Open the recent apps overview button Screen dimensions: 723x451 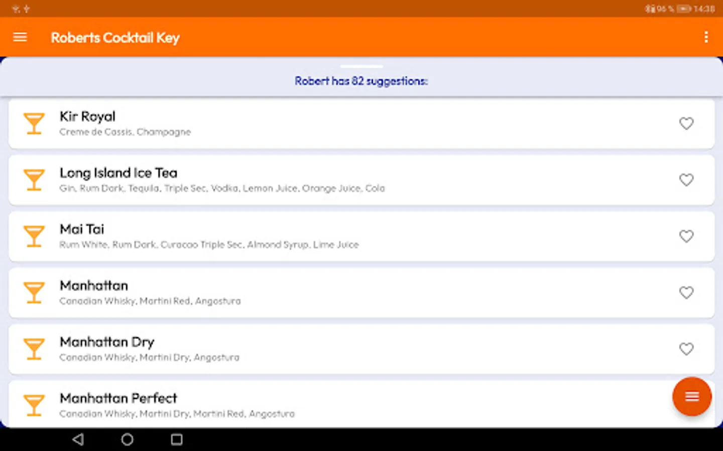coord(177,439)
